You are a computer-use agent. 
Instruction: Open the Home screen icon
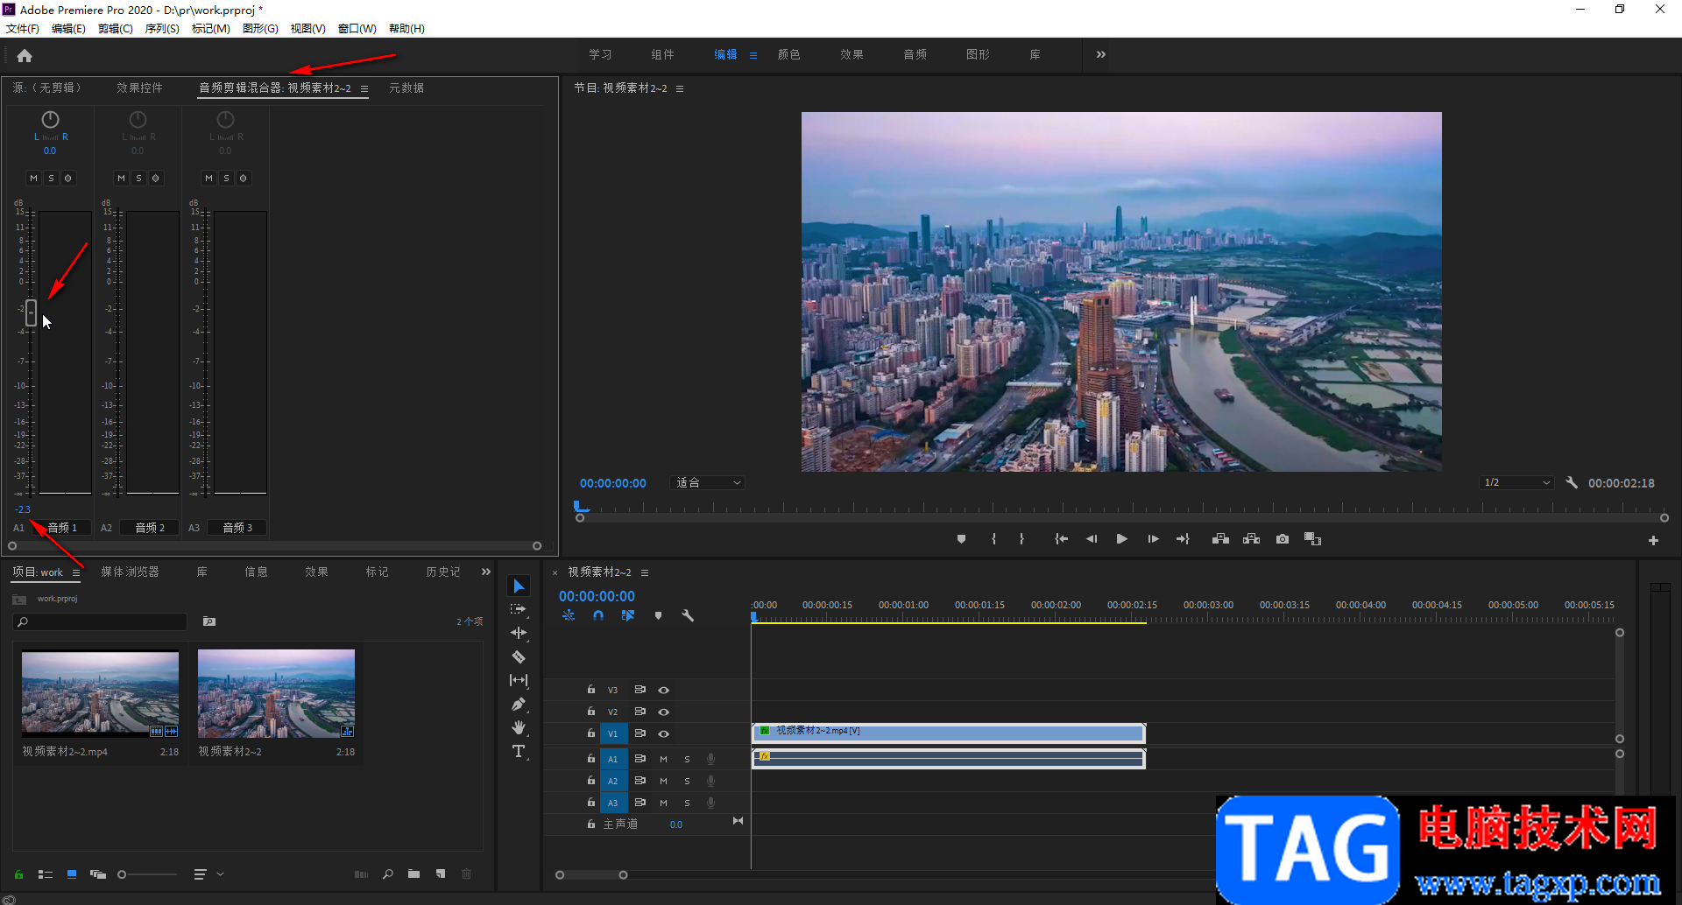25,55
